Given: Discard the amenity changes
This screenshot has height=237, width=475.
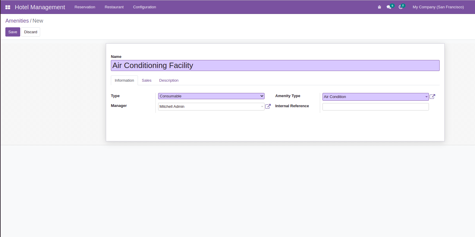Looking at the screenshot, I should click(31, 32).
